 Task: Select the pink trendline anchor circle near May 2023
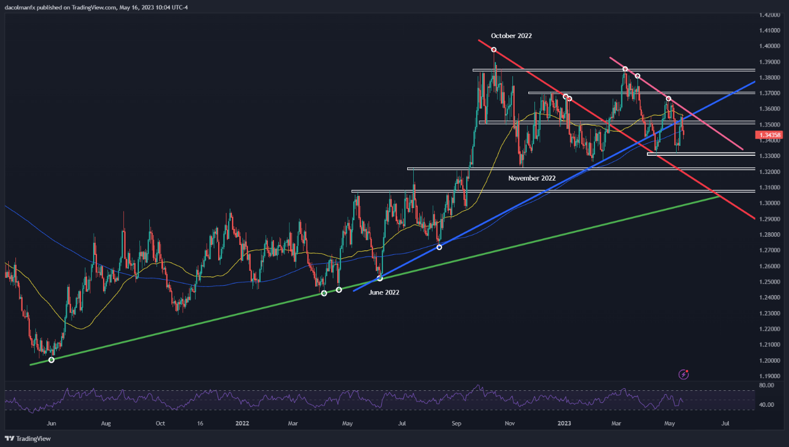tap(668, 99)
